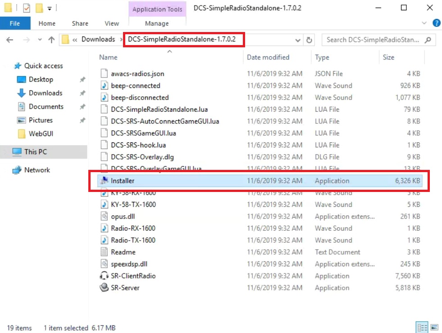Screen dimensions: 442x333
Task: Switch to details view layout
Action: tap(423, 328)
